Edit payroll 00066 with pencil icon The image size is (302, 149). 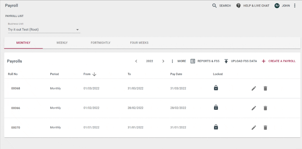point(254,108)
